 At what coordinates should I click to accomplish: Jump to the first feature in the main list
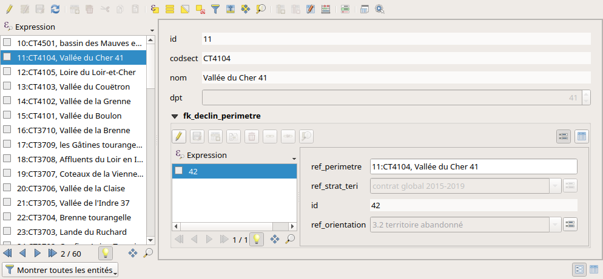8,254
